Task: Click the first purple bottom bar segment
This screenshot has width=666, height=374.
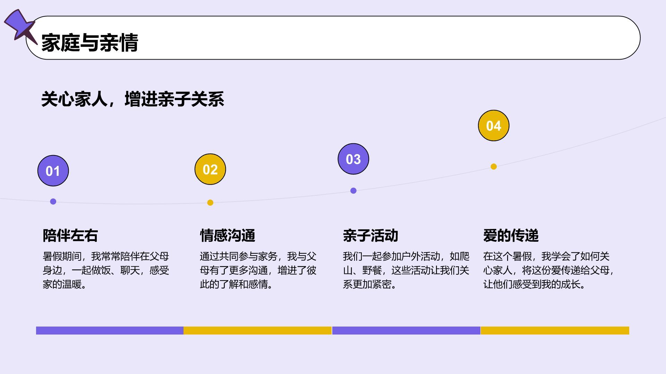Action: click(110, 330)
